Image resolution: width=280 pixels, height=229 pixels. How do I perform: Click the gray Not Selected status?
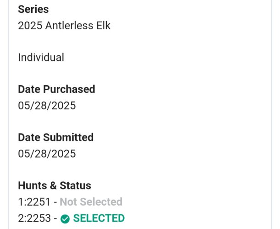(x=91, y=202)
